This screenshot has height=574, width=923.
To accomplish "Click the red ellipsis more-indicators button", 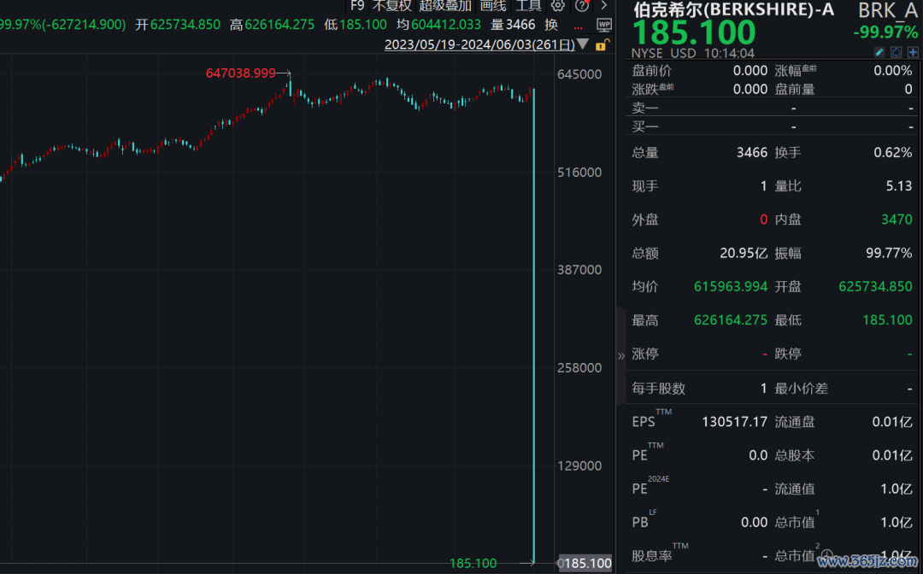I will (578, 26).
